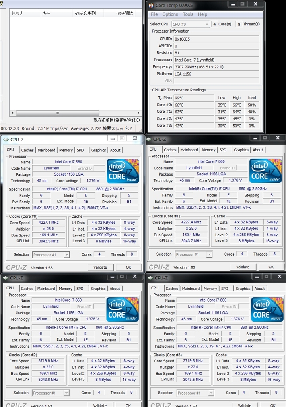Open Mainboard tab in Core #2 CPU-Z window

click(x=46, y=289)
